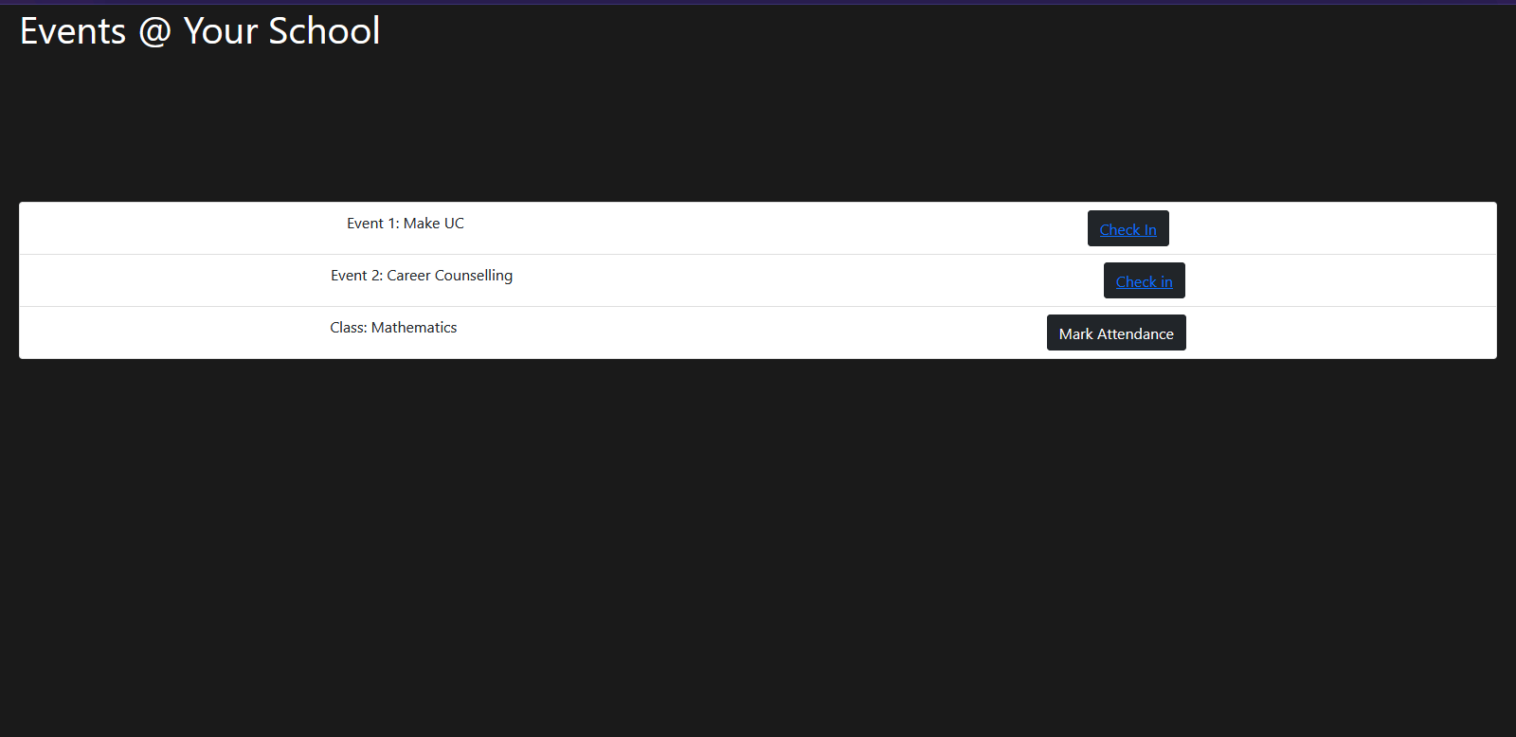This screenshot has width=1516, height=737.
Task: Click Check in for Career Counselling event
Action: [x=1144, y=280]
